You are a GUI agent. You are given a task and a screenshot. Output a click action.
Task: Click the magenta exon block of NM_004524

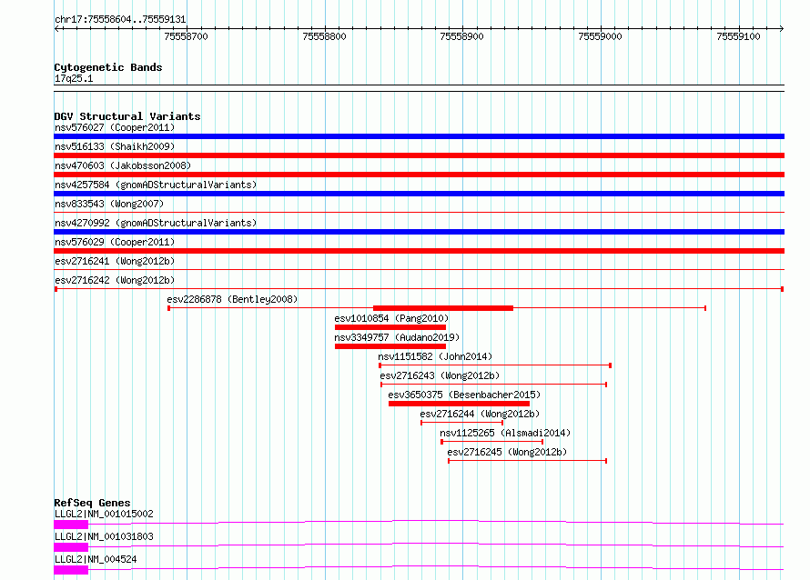(x=71, y=570)
